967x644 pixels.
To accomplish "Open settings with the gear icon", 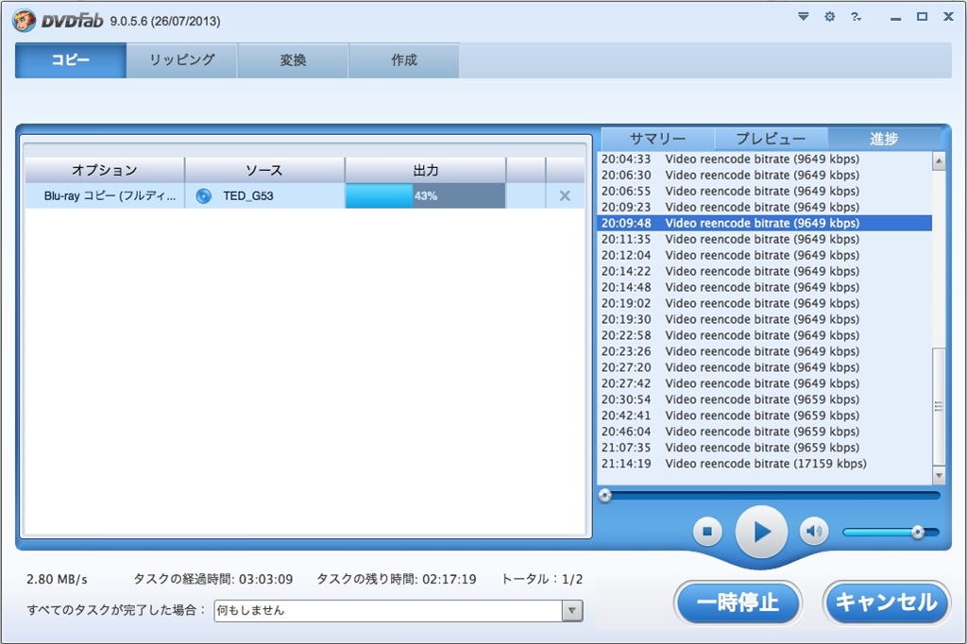I will click(829, 17).
